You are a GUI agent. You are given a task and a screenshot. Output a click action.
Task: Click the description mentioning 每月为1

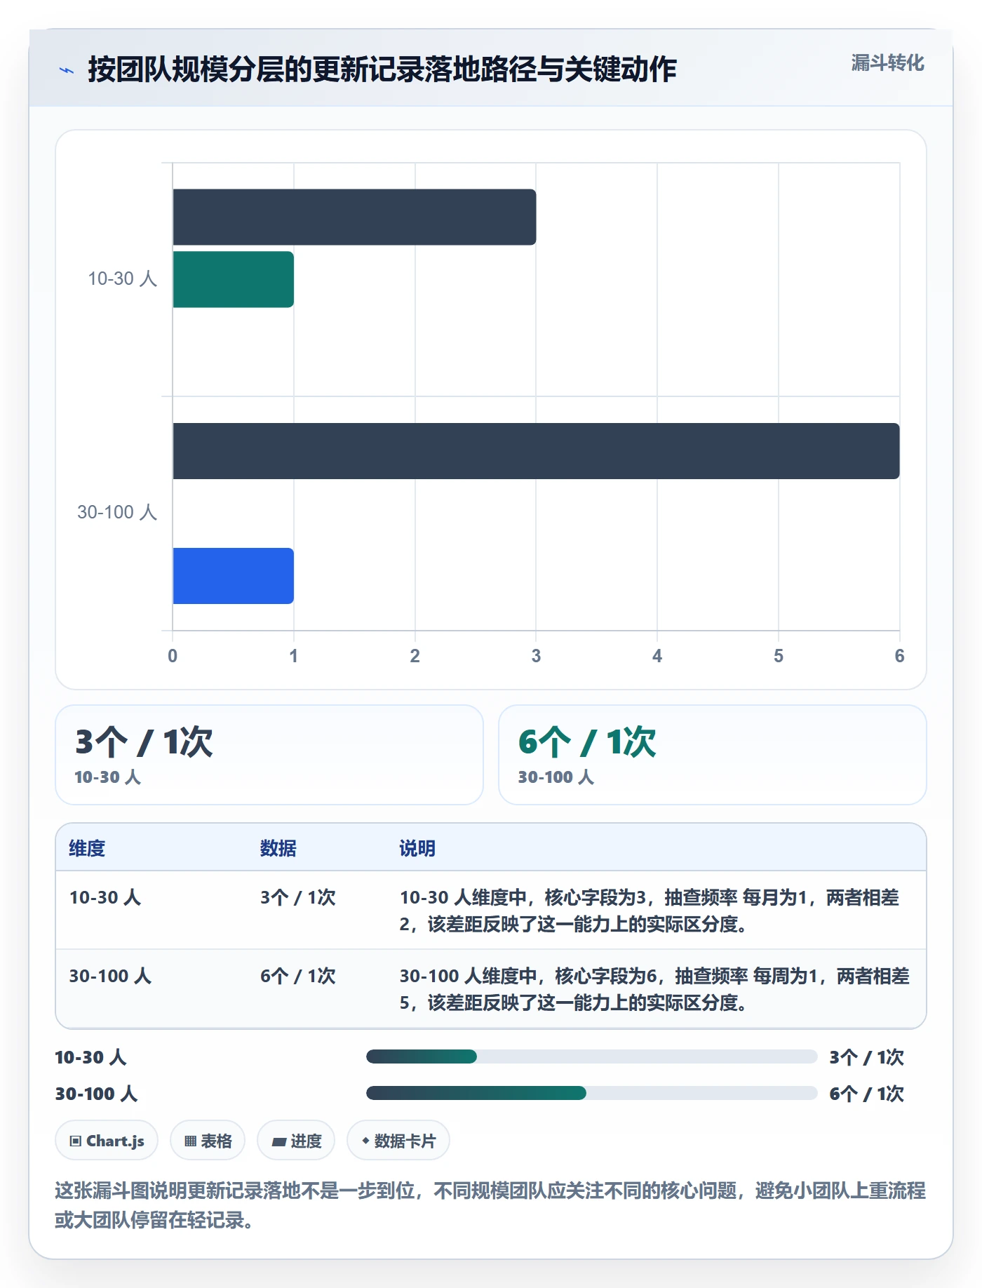tap(650, 911)
